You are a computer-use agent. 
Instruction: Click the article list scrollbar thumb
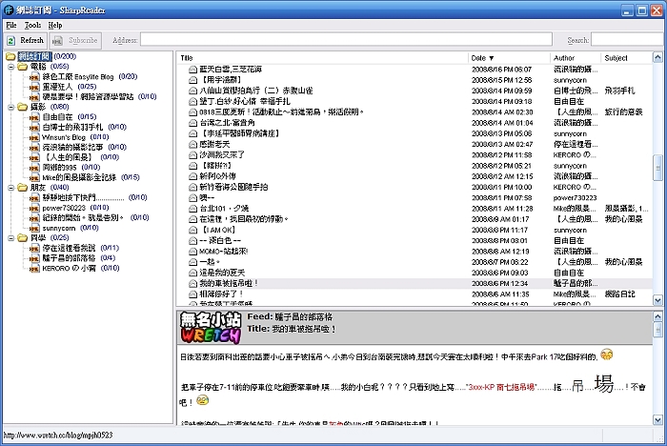(x=657, y=168)
